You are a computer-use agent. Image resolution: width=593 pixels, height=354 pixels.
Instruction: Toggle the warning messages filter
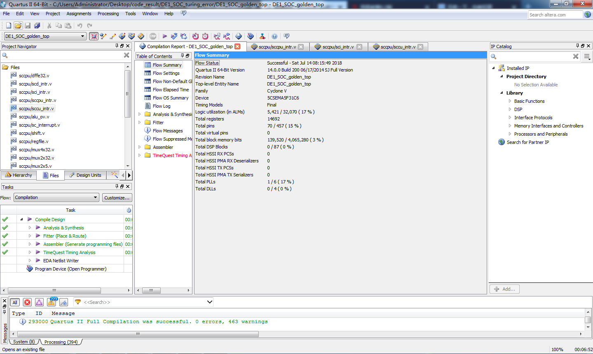pyautogui.click(x=52, y=302)
